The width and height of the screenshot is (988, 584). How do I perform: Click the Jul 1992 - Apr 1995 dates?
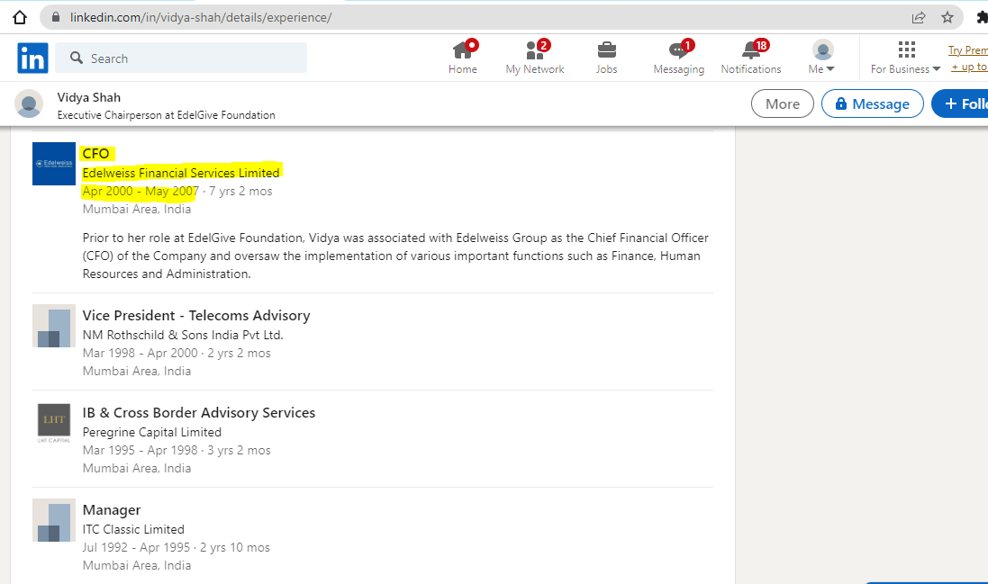pos(136,547)
